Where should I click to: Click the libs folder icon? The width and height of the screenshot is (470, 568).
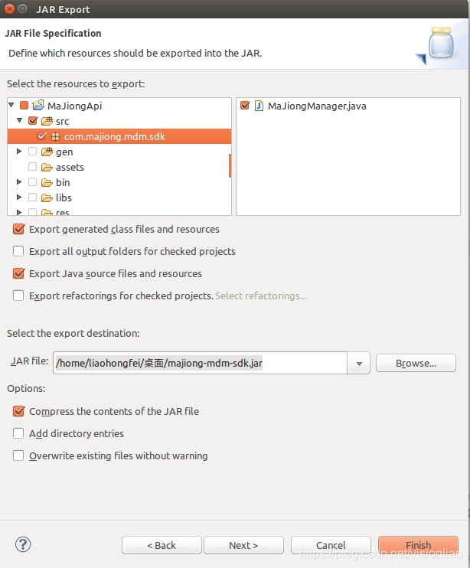tap(47, 197)
